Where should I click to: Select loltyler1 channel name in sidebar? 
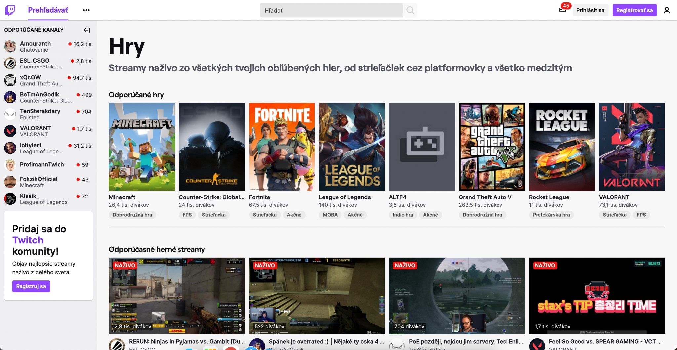31,145
